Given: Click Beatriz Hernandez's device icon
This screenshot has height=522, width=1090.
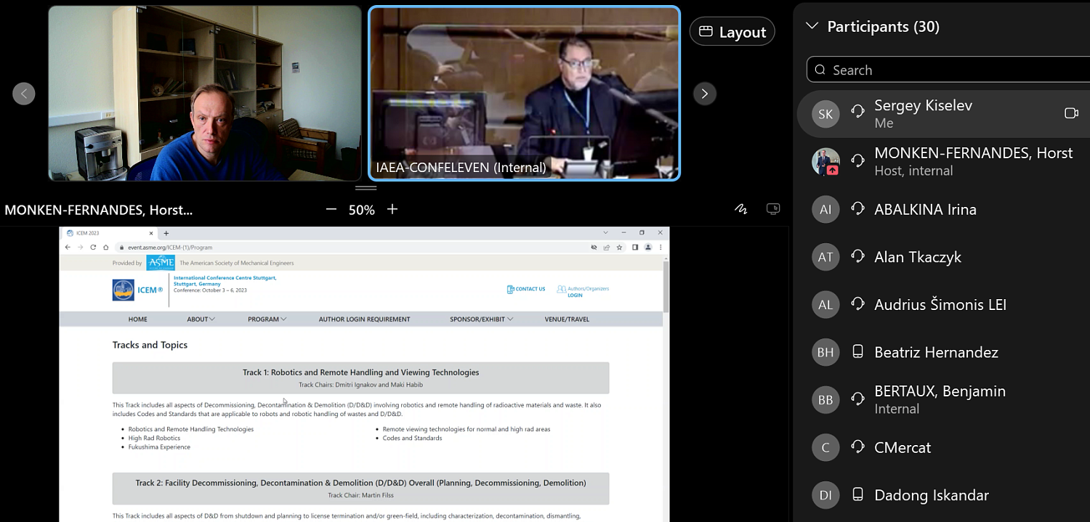Looking at the screenshot, I should pyautogui.click(x=857, y=352).
